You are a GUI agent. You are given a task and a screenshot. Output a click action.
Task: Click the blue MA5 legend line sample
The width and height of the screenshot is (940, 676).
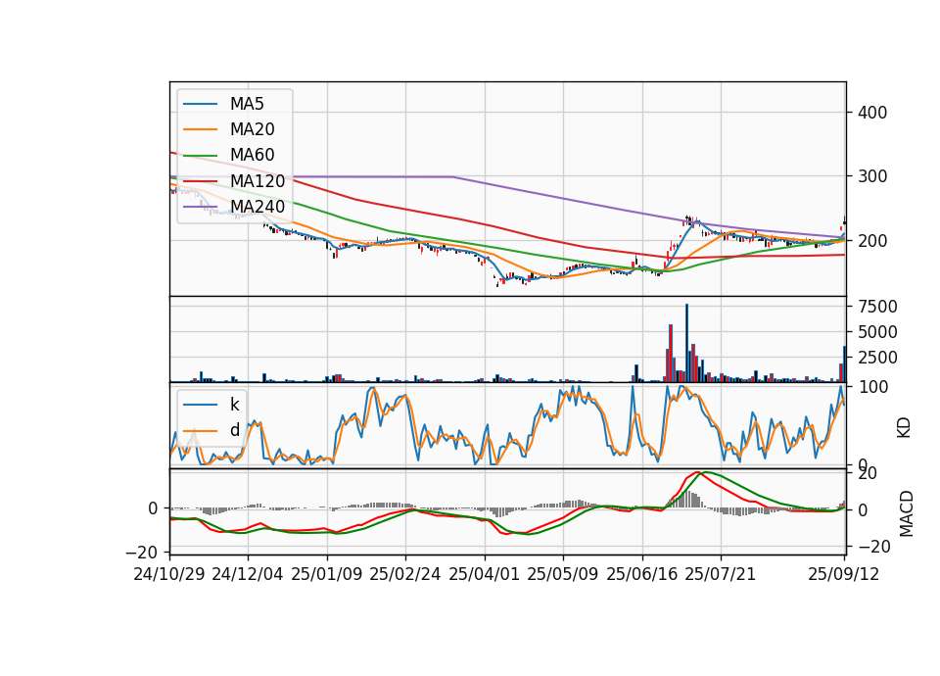click(200, 104)
